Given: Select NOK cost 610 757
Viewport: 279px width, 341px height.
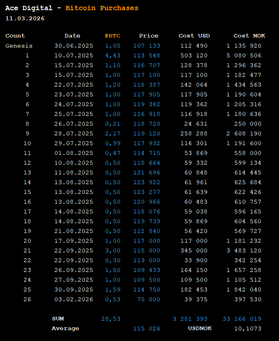Looking at the screenshot, I should tap(248, 202).
